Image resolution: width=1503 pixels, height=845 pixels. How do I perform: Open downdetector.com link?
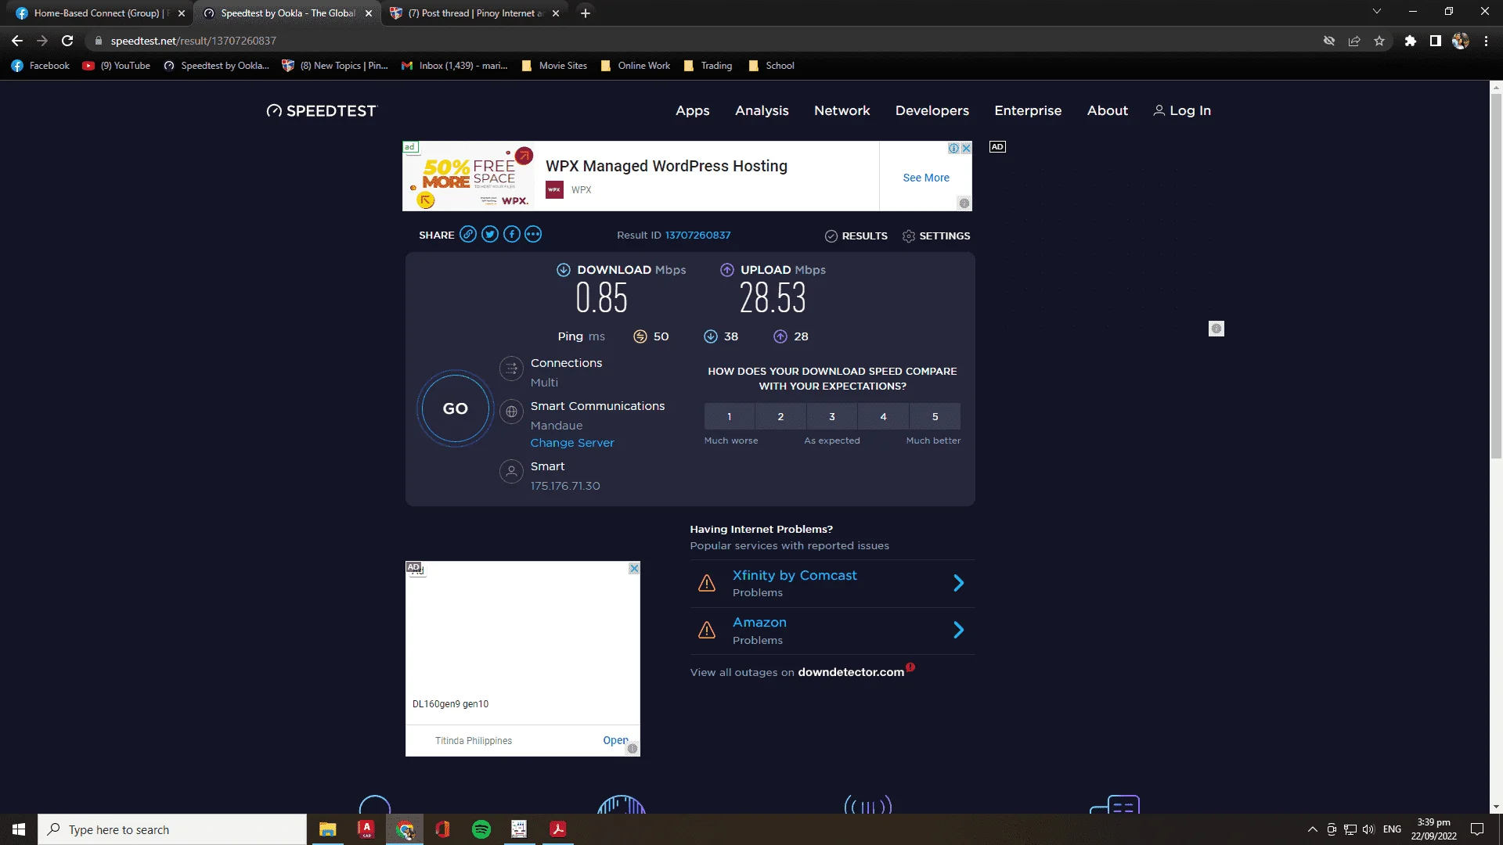pyautogui.click(x=851, y=672)
